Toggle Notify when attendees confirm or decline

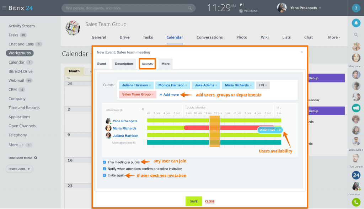tap(105, 169)
